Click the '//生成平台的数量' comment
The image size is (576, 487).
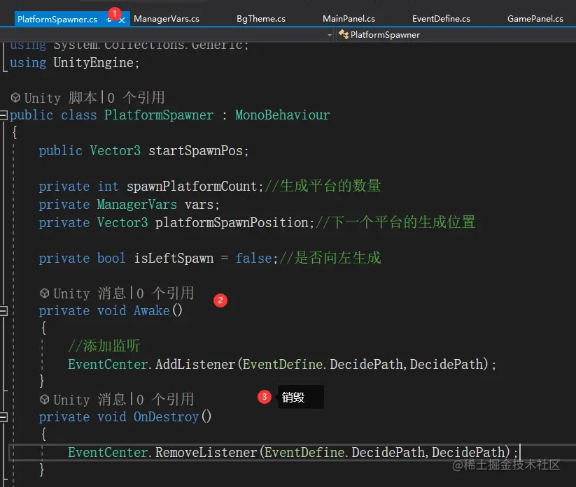tap(323, 186)
